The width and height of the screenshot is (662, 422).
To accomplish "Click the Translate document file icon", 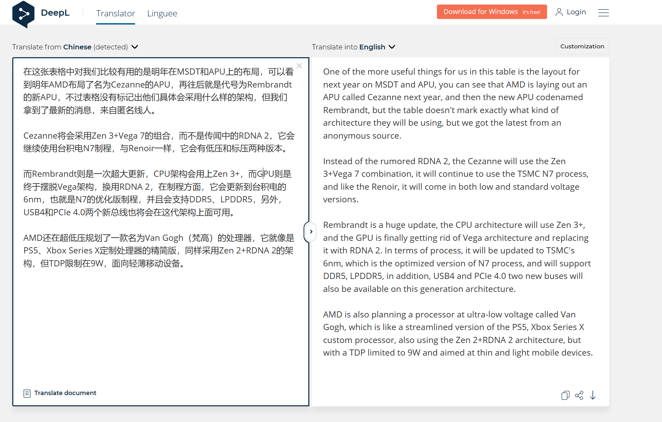I will point(27,393).
